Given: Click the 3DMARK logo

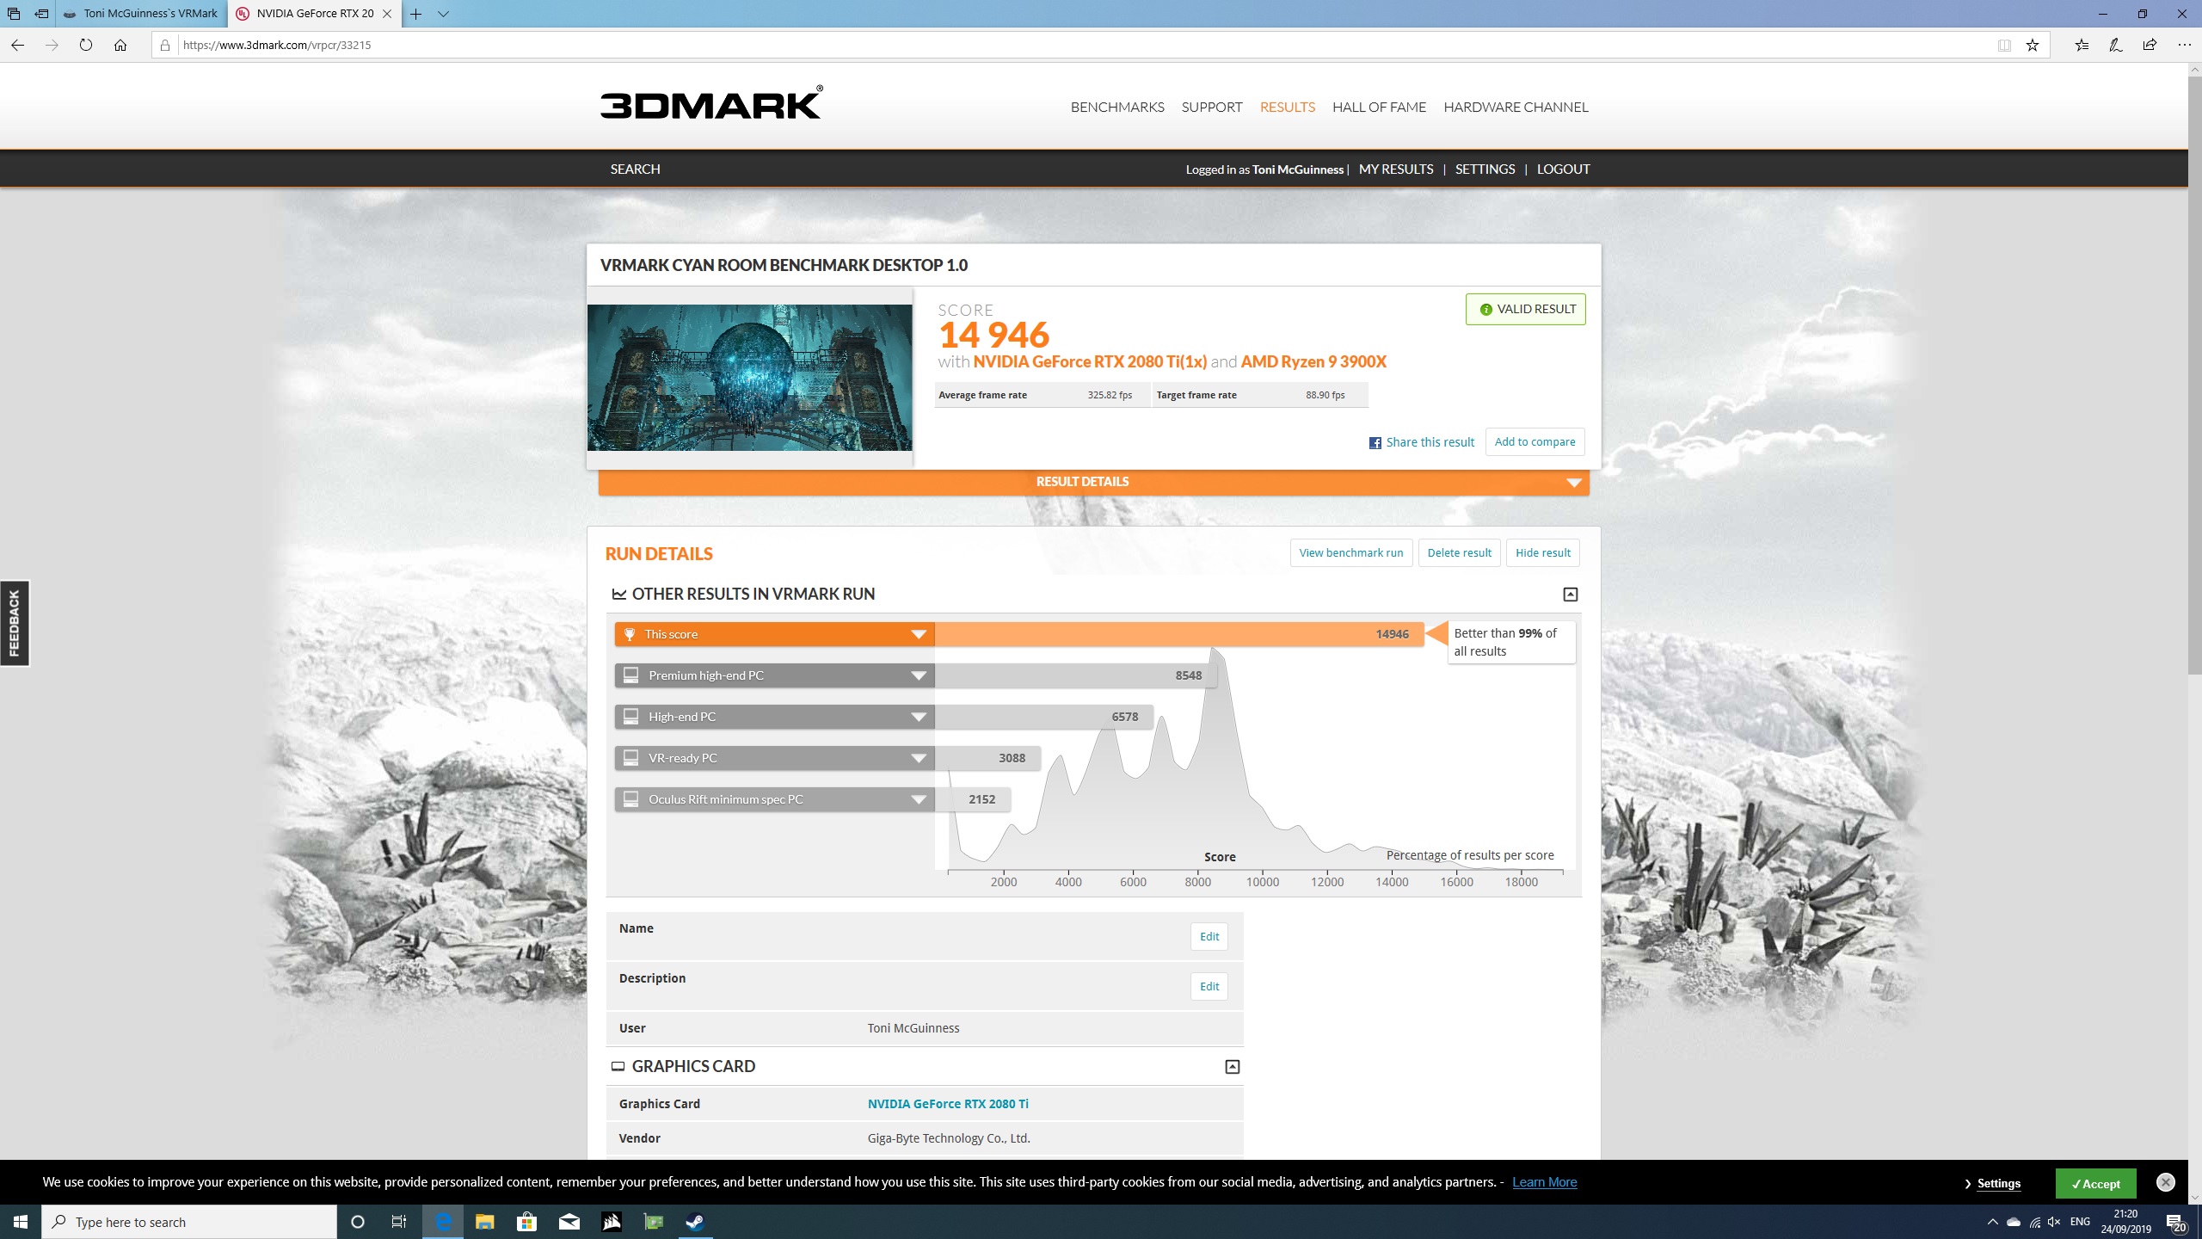Looking at the screenshot, I should click(711, 102).
